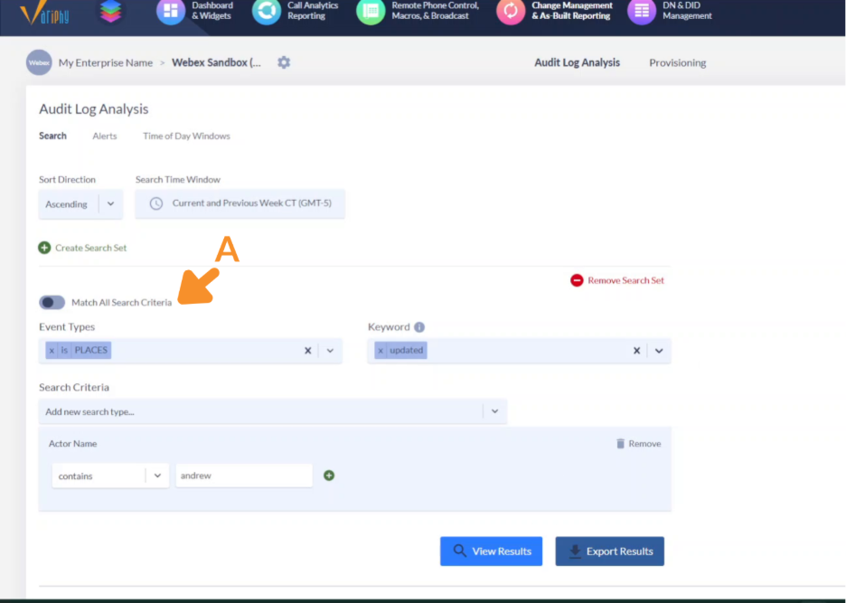
Task: Click Dashboard & Widgets label
Action: tap(212, 11)
